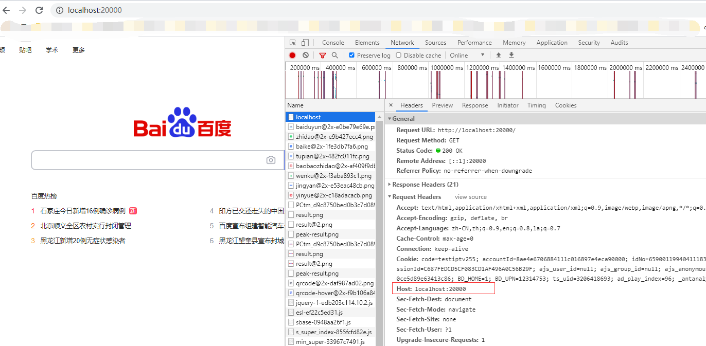The image size is (706, 346).
Task: Select request sbase-0948aa26f1.js
Action: tap(330, 322)
